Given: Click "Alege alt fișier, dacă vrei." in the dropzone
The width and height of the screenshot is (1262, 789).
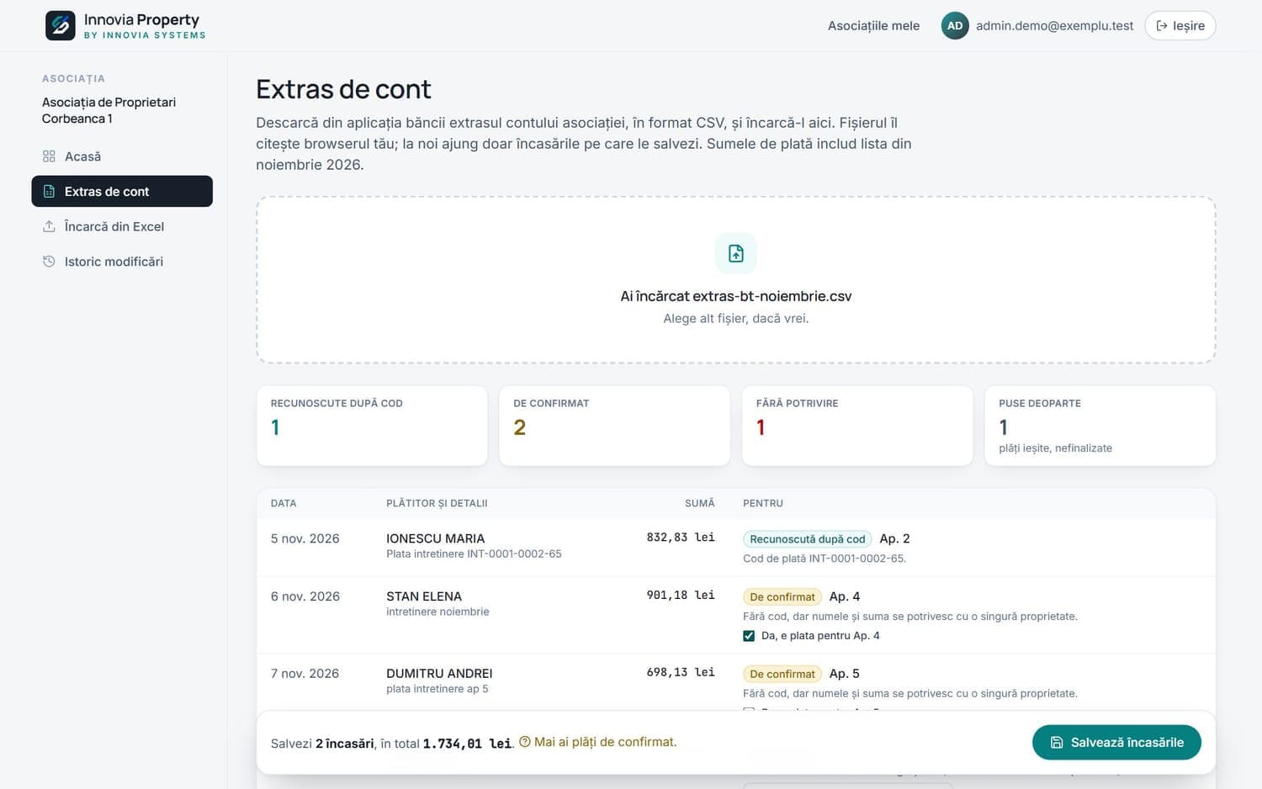Looking at the screenshot, I should [736, 319].
